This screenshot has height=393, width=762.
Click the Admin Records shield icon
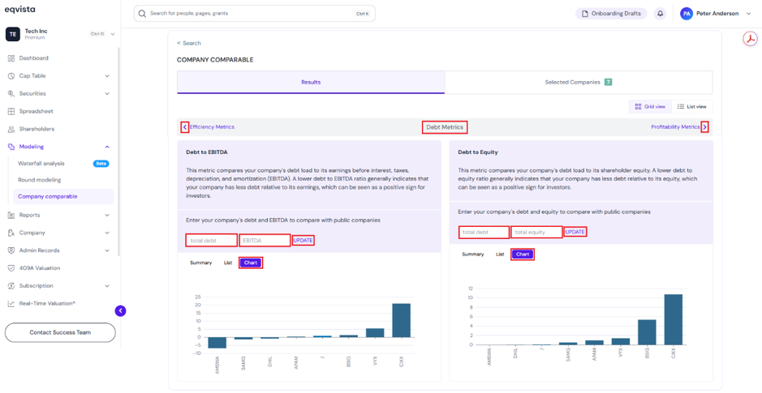11,250
